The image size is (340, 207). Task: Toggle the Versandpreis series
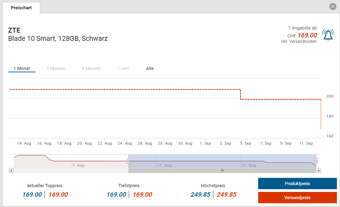297,198
